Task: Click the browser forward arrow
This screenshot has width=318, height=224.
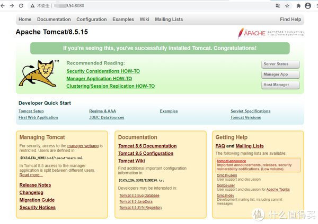Action: pyautogui.click(x=12, y=6)
